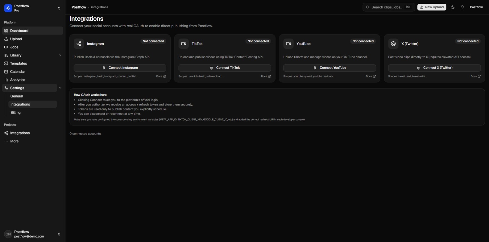
Task: Open Integrations under Projects
Action: pos(32,133)
